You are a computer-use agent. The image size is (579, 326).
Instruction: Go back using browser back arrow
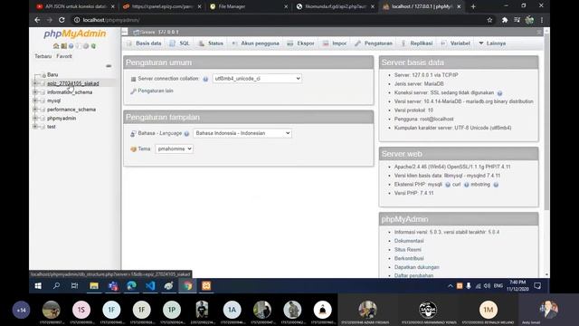(37, 20)
